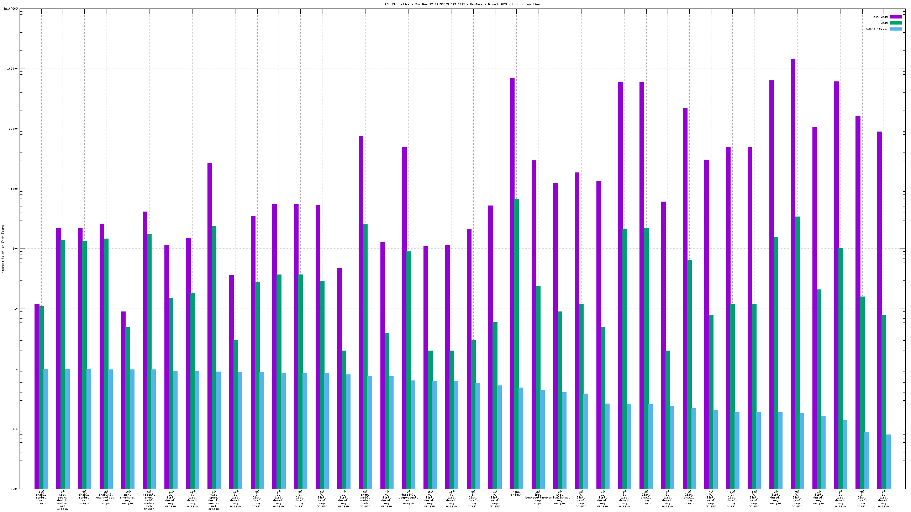Click the 'Message Count or Spam Score' y-axis title
The width and height of the screenshot is (911, 512).
point(3,249)
